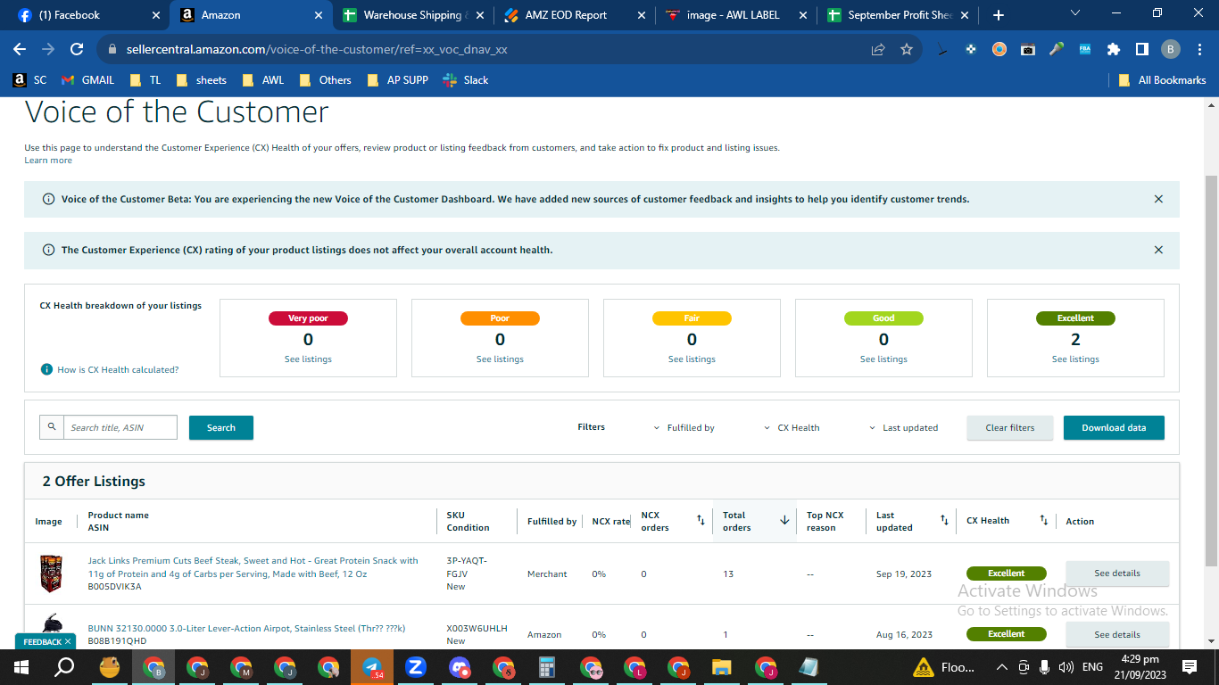1219x685 pixels.
Task: Open Jack Links Premium Cuts product link
Action: click(253, 567)
